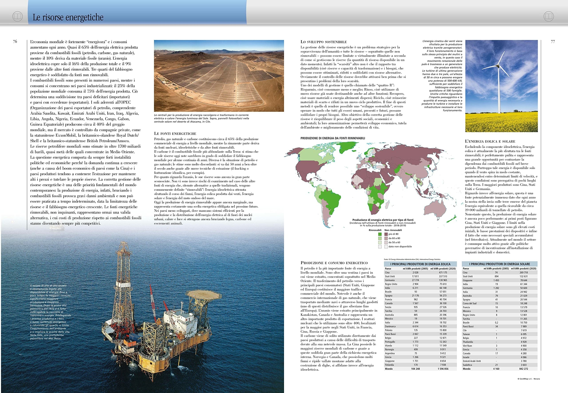The height and width of the screenshot is (393, 568).
Task: Click the world total 842 272 in solare table
Action: tap(523, 369)
